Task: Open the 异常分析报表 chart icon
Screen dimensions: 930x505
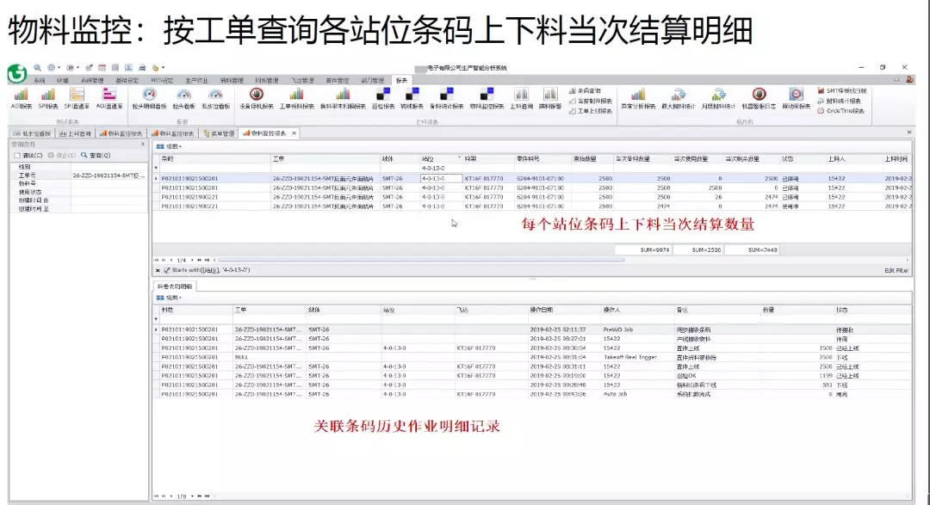Action: 637,97
